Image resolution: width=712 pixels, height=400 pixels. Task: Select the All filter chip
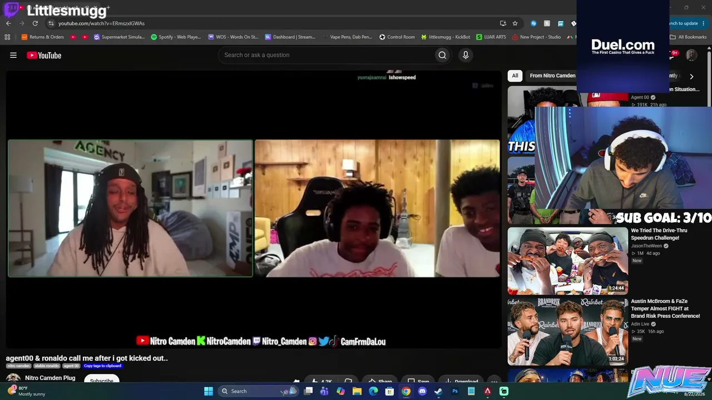515,76
